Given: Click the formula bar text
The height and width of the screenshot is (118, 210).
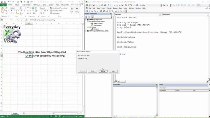Looking at the screenshot, I should [43, 20].
